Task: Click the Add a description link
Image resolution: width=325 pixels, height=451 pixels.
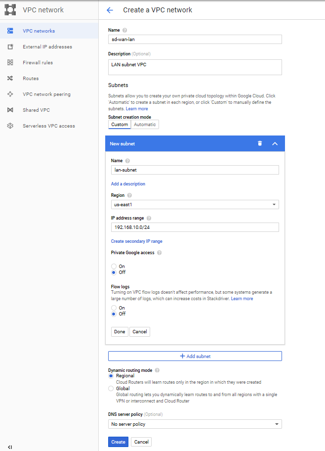Action: [128, 184]
